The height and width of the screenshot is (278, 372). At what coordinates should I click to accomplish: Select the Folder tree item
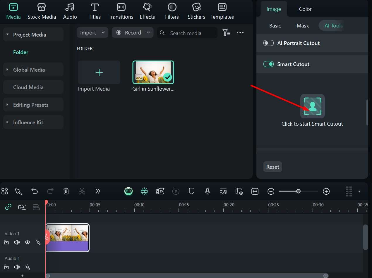(x=21, y=52)
